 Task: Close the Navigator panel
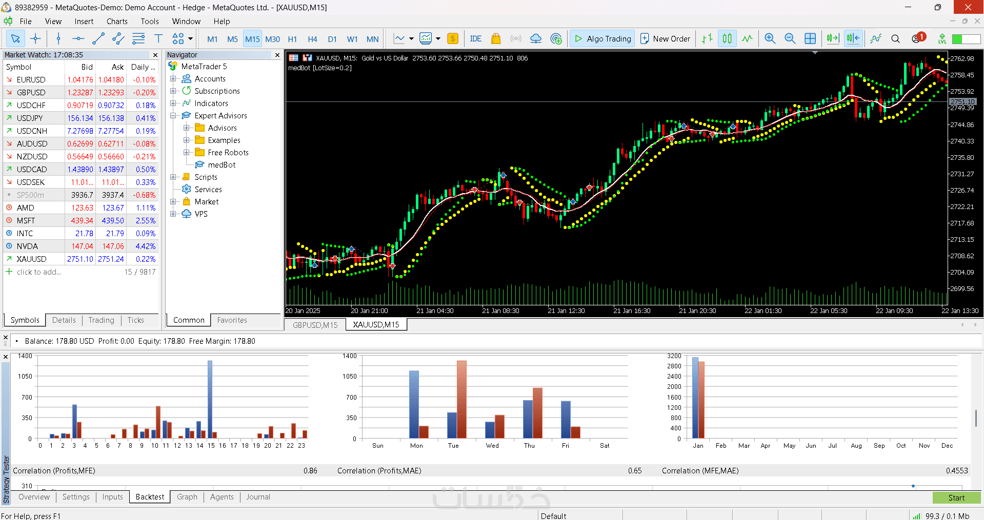(277, 55)
